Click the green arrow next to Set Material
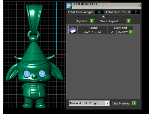The height and width of the screenshot is (114, 152). pos(134,103)
